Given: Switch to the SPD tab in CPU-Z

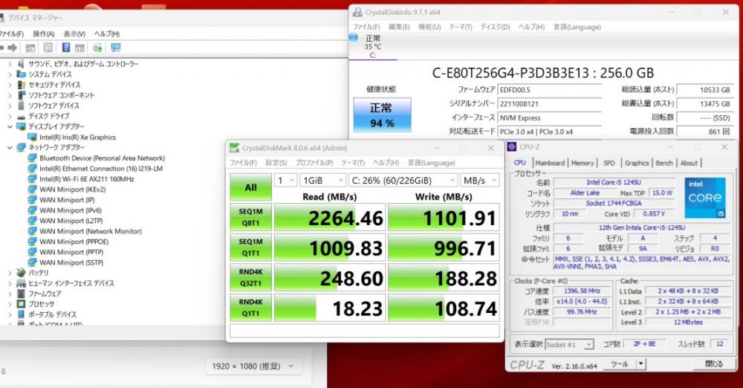Looking at the screenshot, I should pos(609,163).
